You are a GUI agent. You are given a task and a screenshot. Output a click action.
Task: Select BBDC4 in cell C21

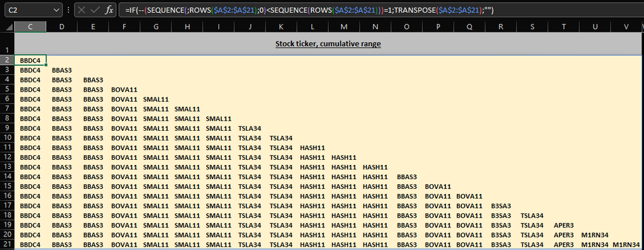[30, 245]
